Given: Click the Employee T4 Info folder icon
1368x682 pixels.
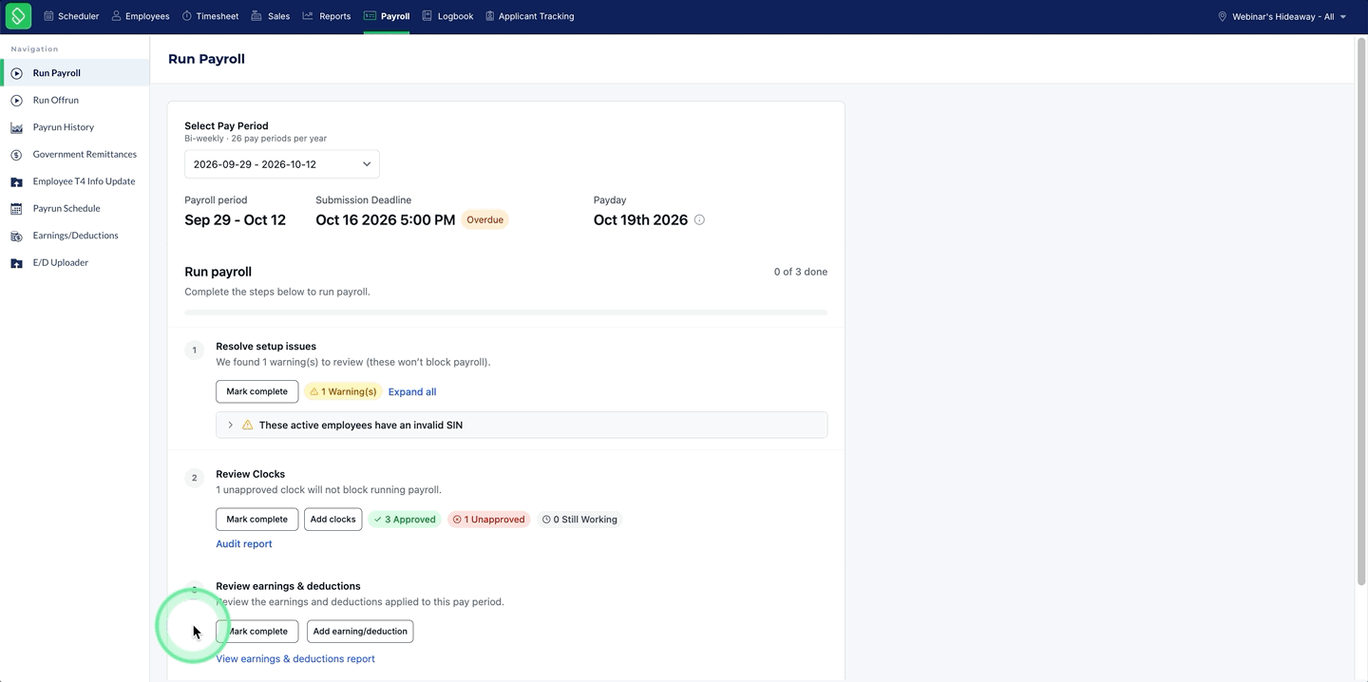Looking at the screenshot, I should coord(16,181).
